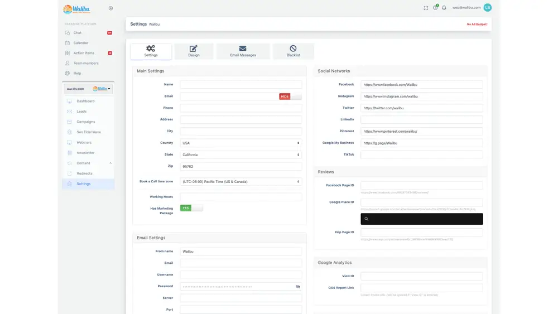This screenshot has height=314, width=558.
Task: Click GA4 Report Link field
Action: [422, 288]
